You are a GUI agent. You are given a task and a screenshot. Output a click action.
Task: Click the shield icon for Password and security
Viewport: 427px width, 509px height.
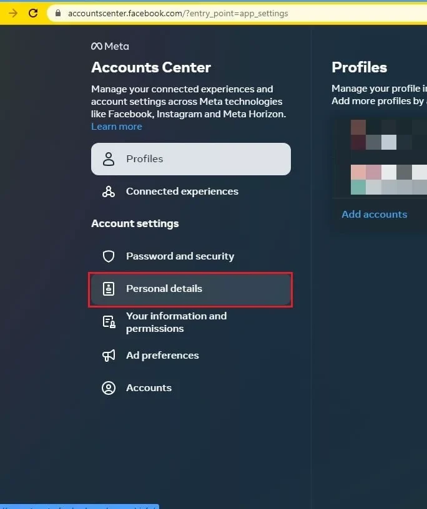point(109,256)
